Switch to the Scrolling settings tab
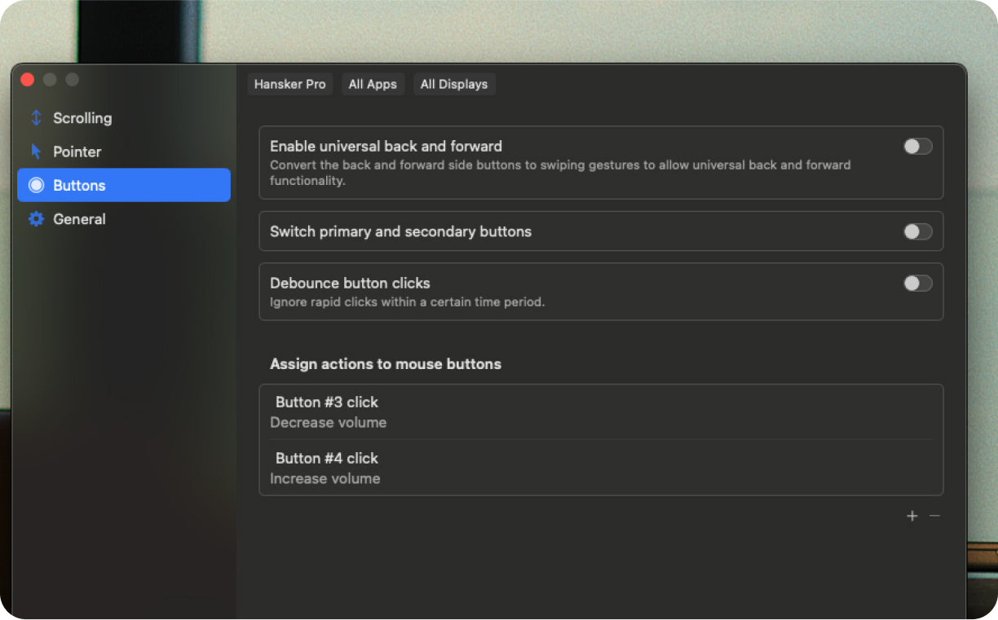Viewport: 998px width, 620px height. coord(82,118)
